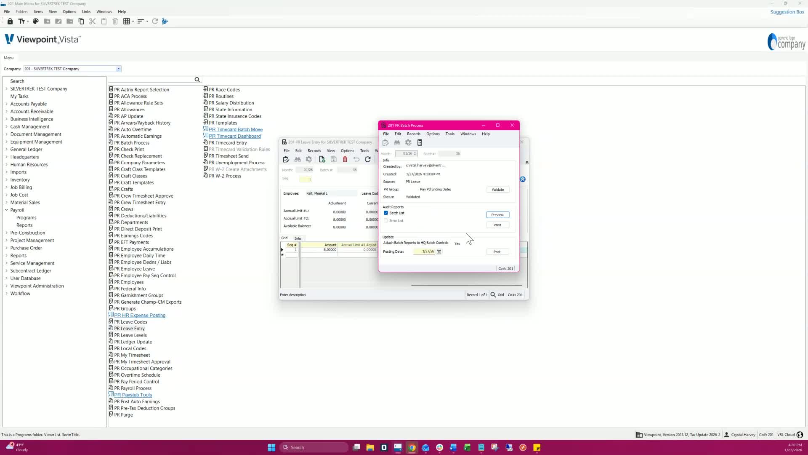Check the Error List checkbox
Image resolution: width=808 pixels, height=455 pixels.
386,221
